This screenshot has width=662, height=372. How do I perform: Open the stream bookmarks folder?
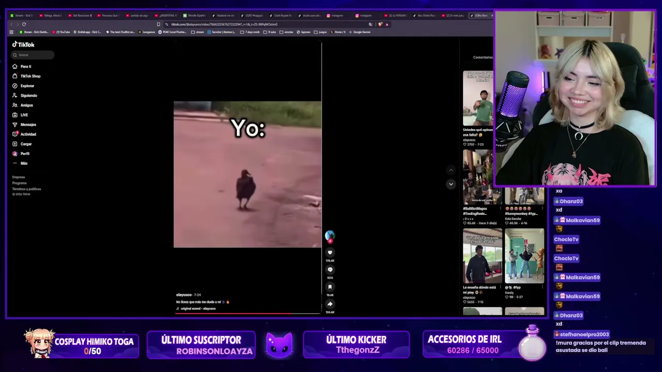(x=198, y=32)
